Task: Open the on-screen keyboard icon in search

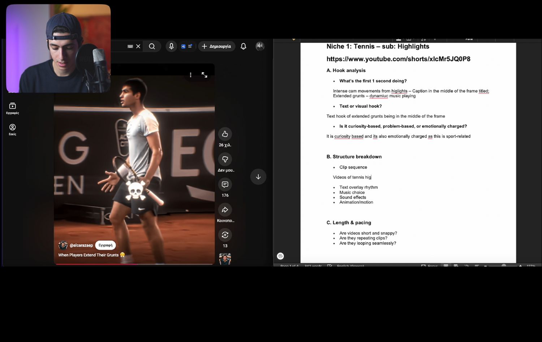Action: coord(130,46)
